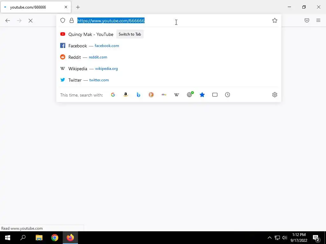
Task: Search with DuckDuckGo this time
Action: click(x=151, y=95)
